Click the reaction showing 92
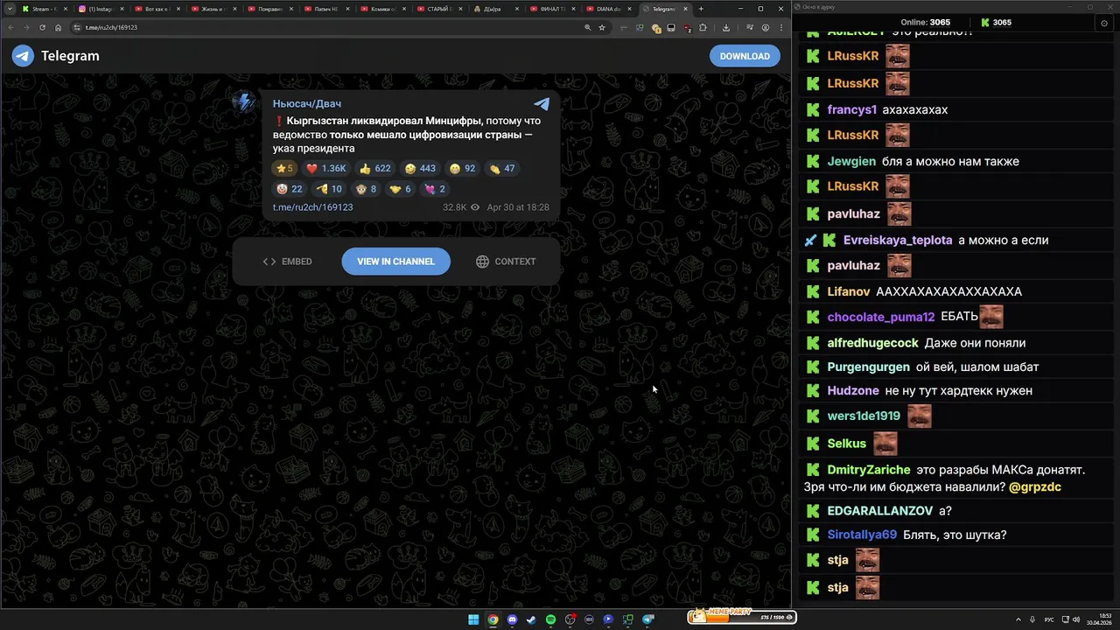 coord(462,168)
